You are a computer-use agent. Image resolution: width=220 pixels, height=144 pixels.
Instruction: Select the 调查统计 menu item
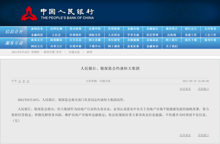click(172, 29)
